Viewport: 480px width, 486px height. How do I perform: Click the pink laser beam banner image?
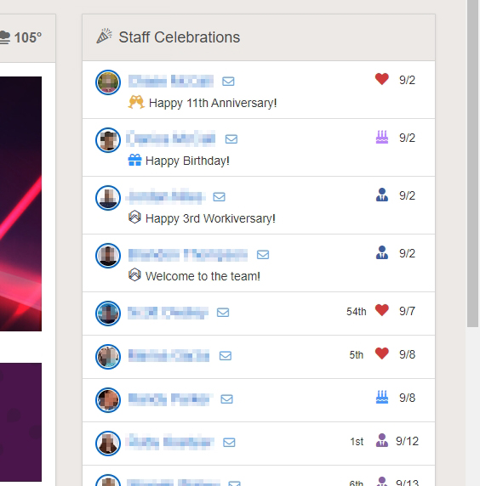point(20,204)
